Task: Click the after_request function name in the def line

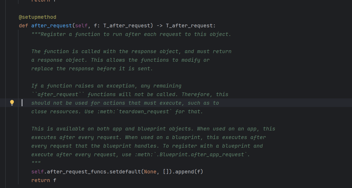Action: tap(51, 26)
